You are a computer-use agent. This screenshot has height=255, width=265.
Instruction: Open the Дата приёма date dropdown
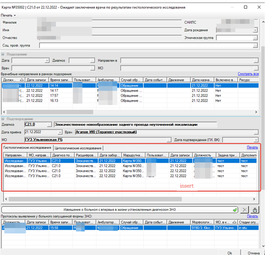coord(60,132)
